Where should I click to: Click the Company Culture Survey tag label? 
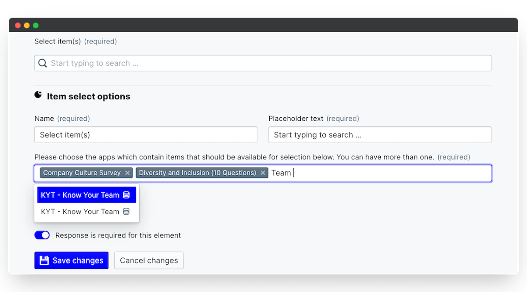pyautogui.click(x=82, y=173)
